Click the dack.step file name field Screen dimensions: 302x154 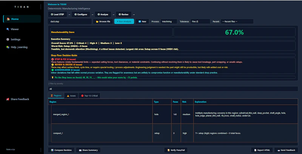tap(70, 21)
